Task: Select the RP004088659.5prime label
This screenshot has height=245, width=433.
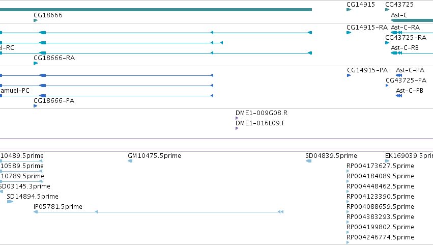Action: click(x=380, y=207)
